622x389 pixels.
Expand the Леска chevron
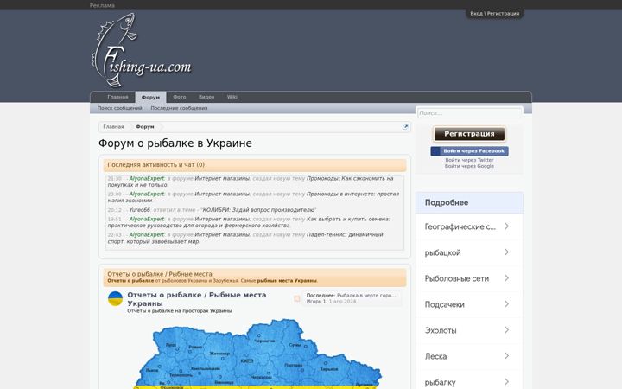tap(506, 356)
